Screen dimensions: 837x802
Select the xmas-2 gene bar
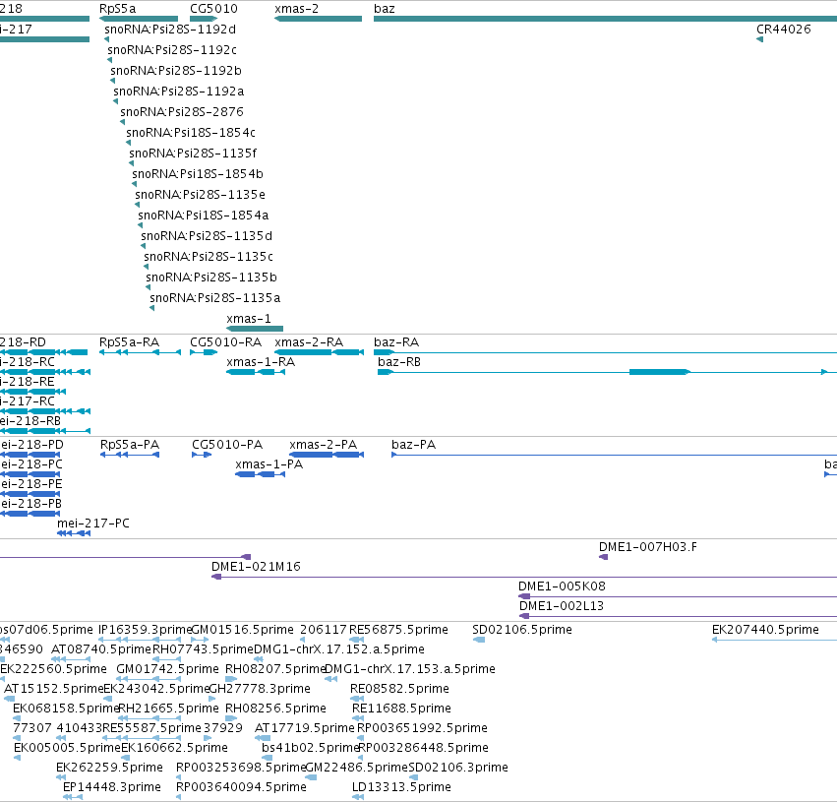click(x=318, y=19)
